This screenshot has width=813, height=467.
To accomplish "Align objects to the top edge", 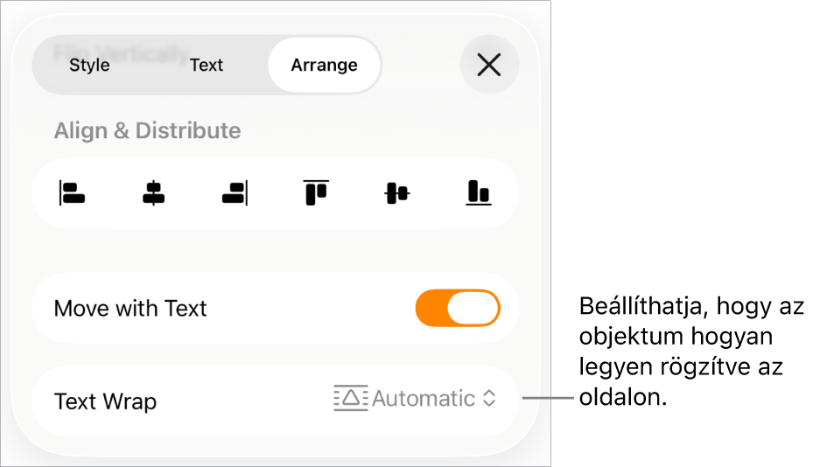I will click(316, 193).
